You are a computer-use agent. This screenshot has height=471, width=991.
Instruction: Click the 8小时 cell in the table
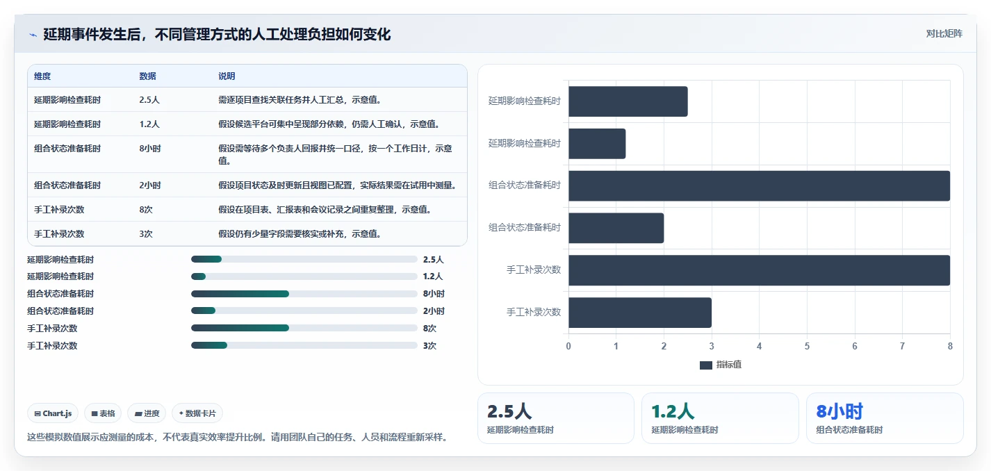[150, 149]
